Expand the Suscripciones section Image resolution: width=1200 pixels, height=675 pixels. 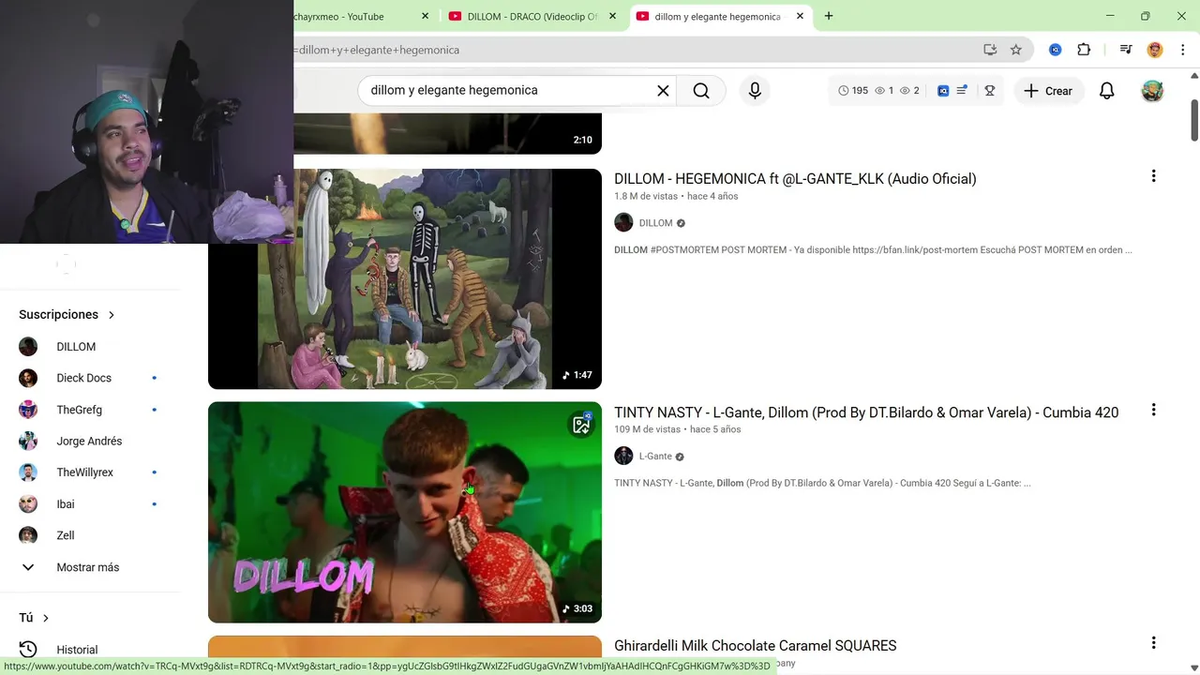pyautogui.click(x=67, y=314)
